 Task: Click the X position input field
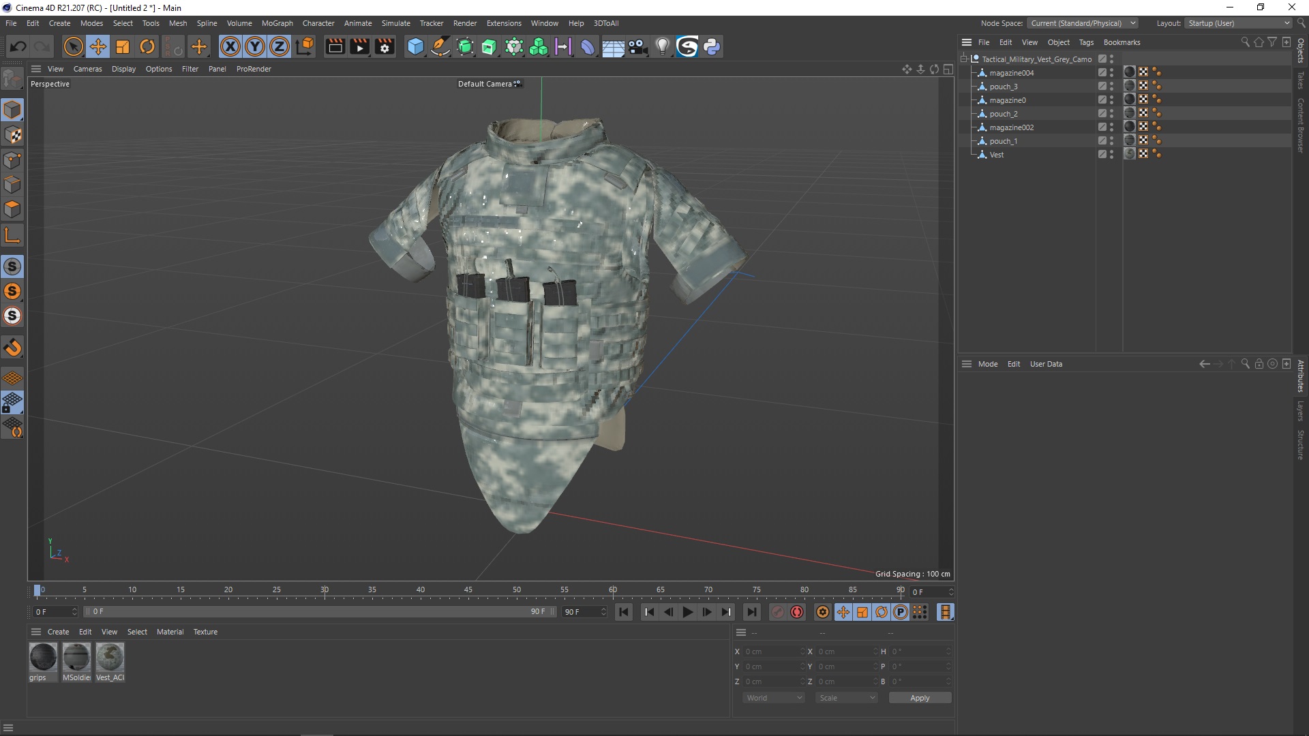[x=774, y=651]
